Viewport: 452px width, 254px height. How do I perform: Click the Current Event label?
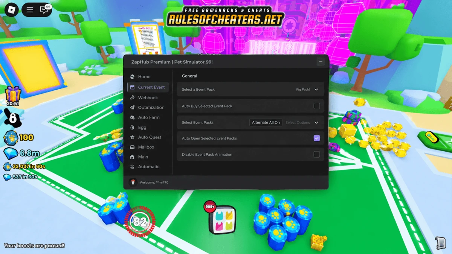(151, 87)
